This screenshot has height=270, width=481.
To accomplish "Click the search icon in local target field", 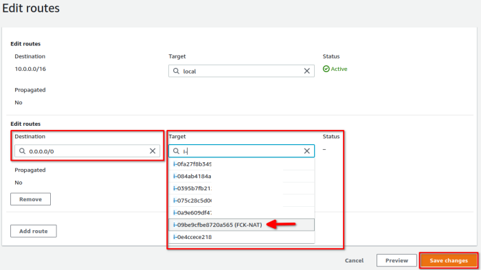I will (x=176, y=71).
